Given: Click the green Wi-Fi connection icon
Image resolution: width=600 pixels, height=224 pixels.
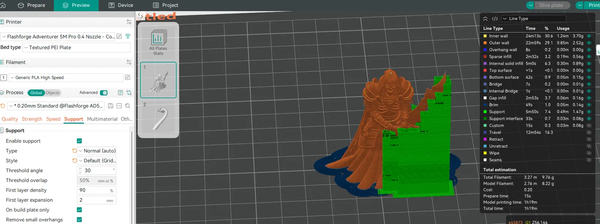Looking at the screenshot, I should coord(128,36).
